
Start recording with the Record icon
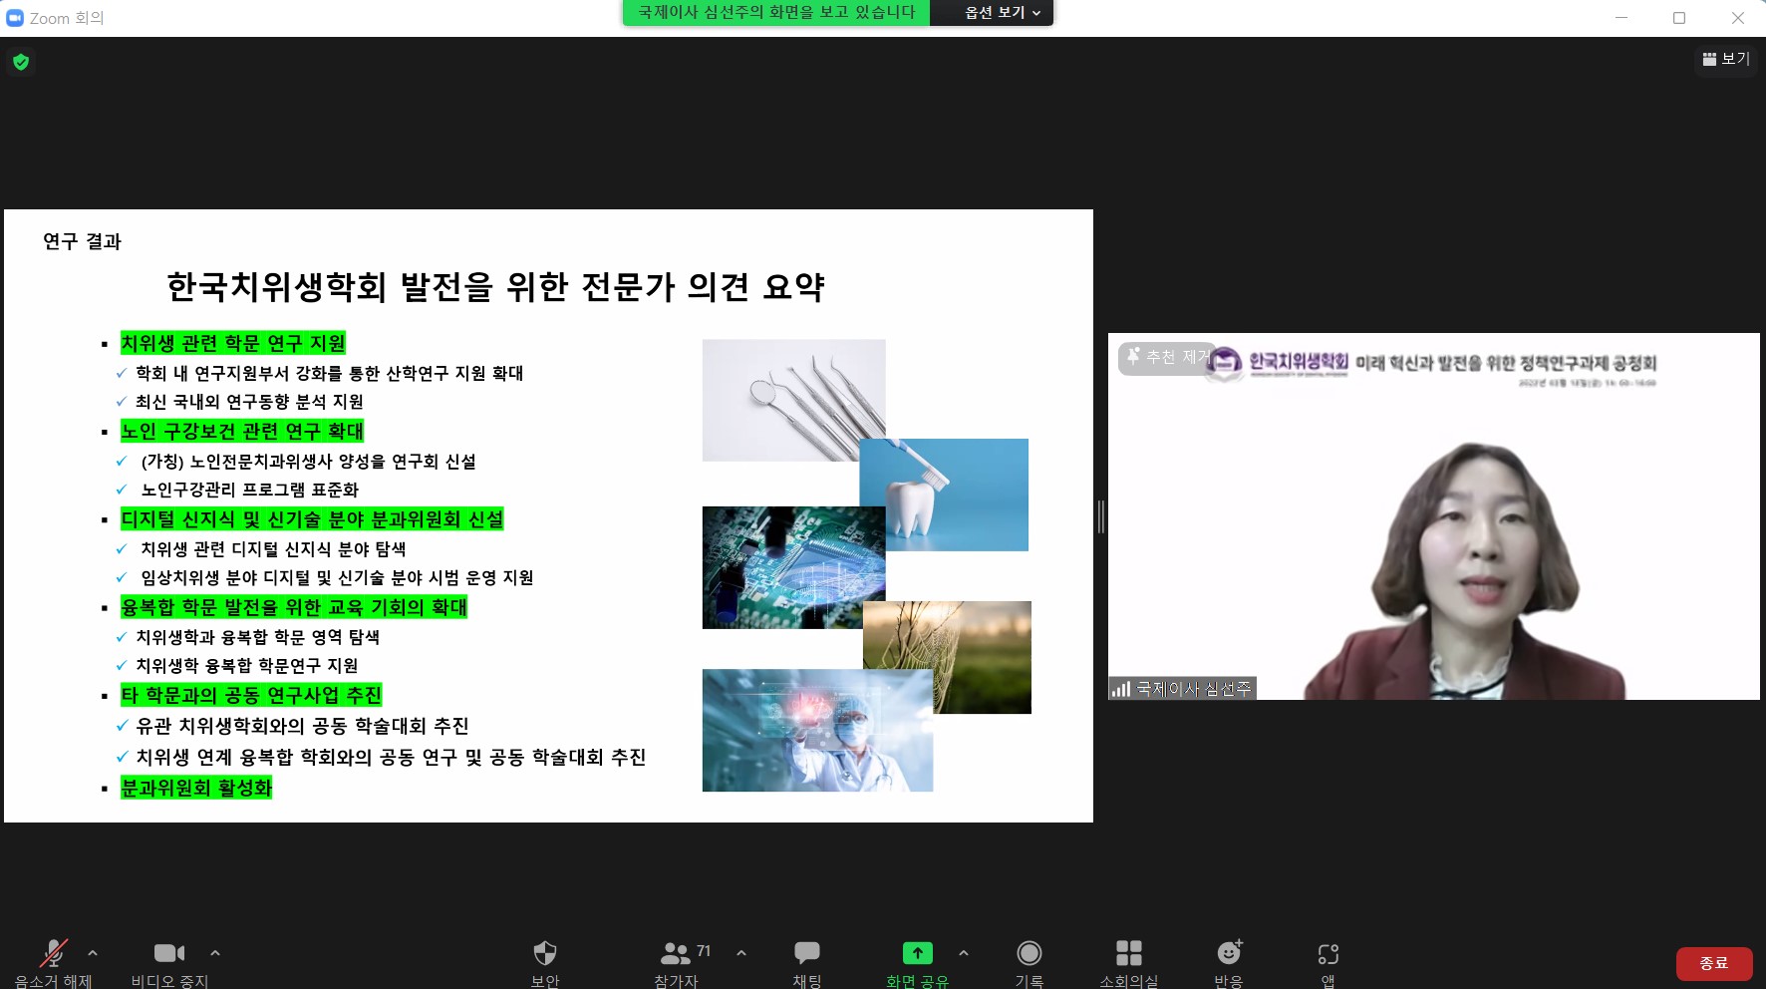point(1030,954)
